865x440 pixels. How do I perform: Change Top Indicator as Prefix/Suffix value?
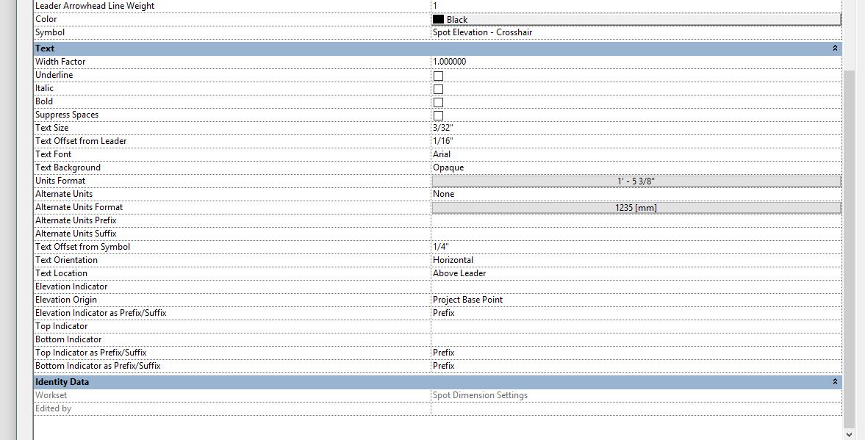636,353
